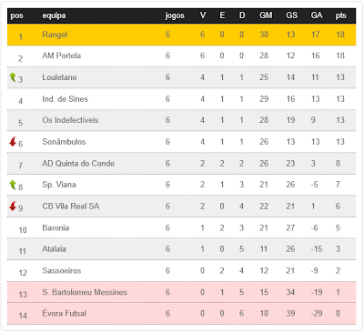The width and height of the screenshot is (364, 333).
Task: Open Os Indefectíveis team page
Action: pyautogui.click(x=70, y=120)
